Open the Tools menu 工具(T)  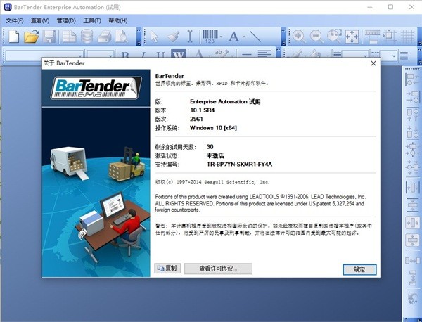point(92,20)
